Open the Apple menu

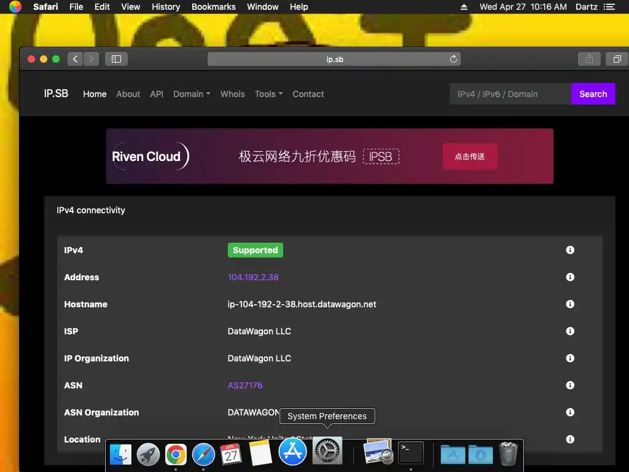(15, 7)
